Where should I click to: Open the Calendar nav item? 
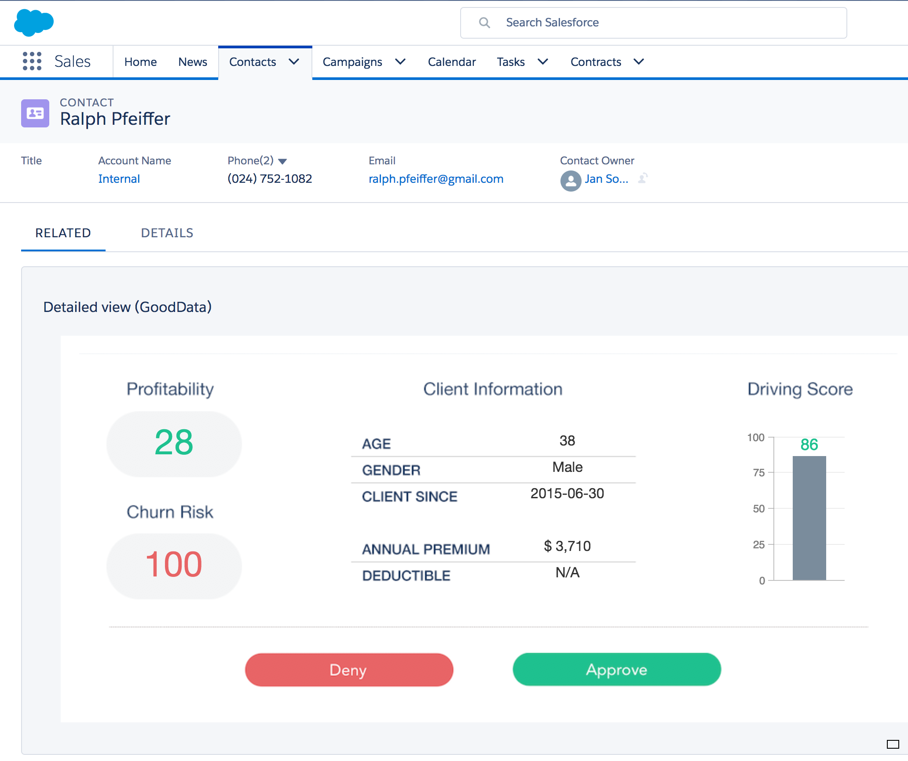(x=451, y=62)
